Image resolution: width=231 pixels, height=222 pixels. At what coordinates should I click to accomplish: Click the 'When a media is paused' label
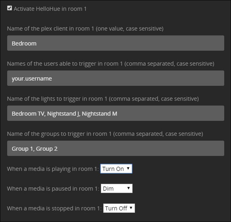53,189
